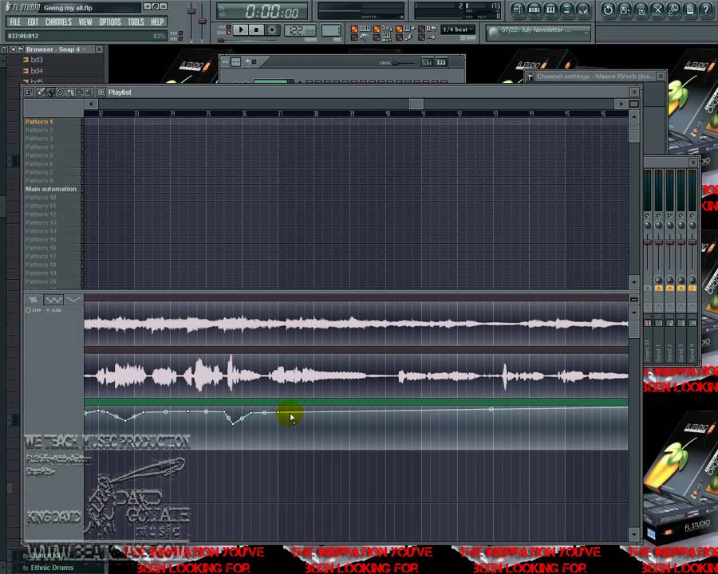The width and height of the screenshot is (718, 574).
Task: Click the One-click recording microphone icon
Action: click(673, 10)
